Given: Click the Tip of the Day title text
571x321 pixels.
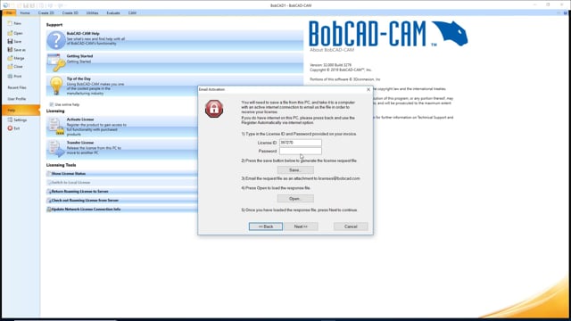Looking at the screenshot, I should pos(79,78).
